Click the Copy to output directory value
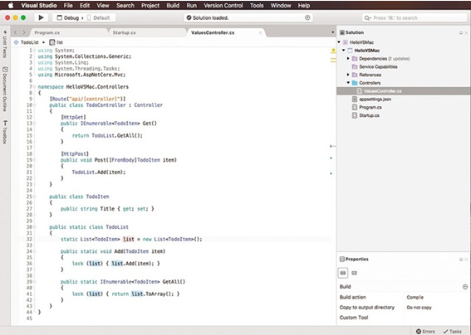471x335 pixels. (419, 308)
